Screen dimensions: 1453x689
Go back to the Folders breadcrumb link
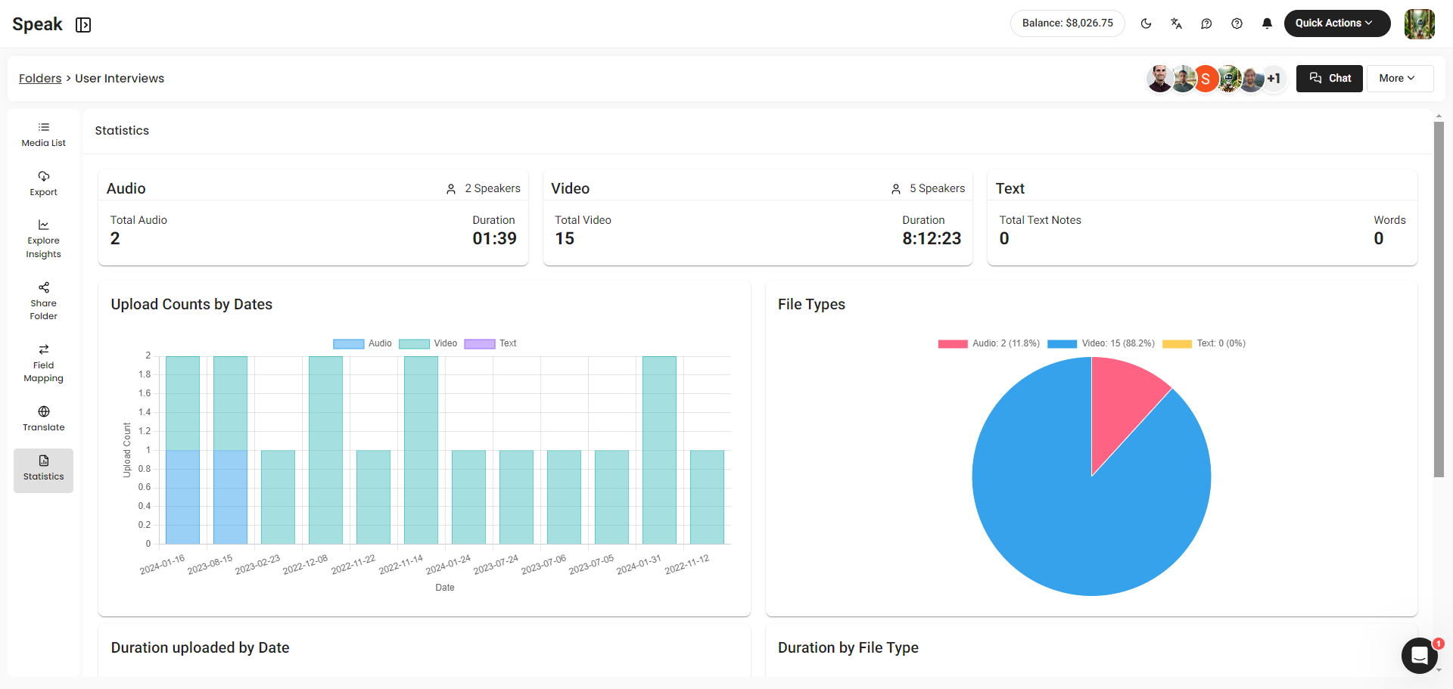click(x=40, y=79)
